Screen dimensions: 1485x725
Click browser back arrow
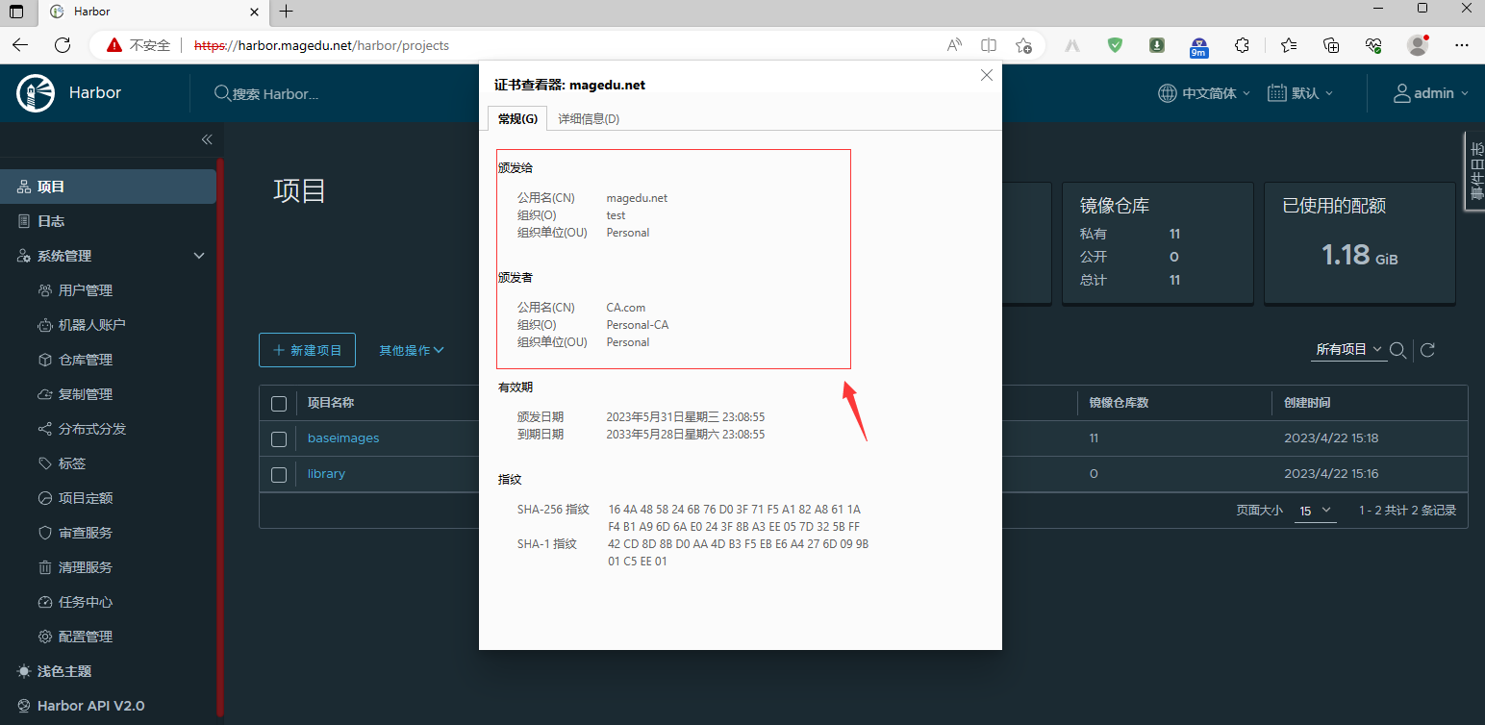pyautogui.click(x=20, y=45)
